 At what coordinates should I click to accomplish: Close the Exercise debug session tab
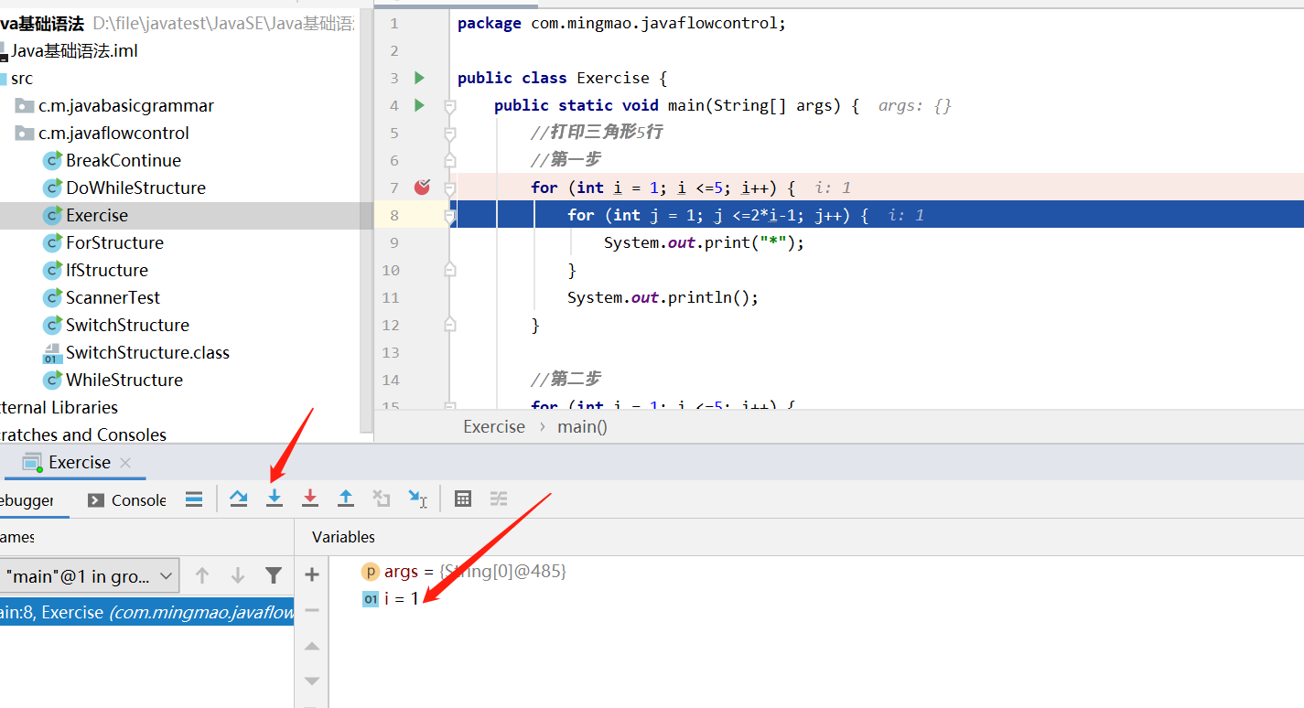click(x=125, y=463)
